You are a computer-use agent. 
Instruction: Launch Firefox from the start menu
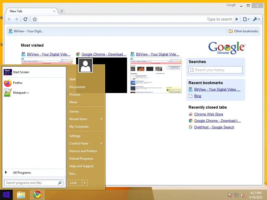[34, 83]
